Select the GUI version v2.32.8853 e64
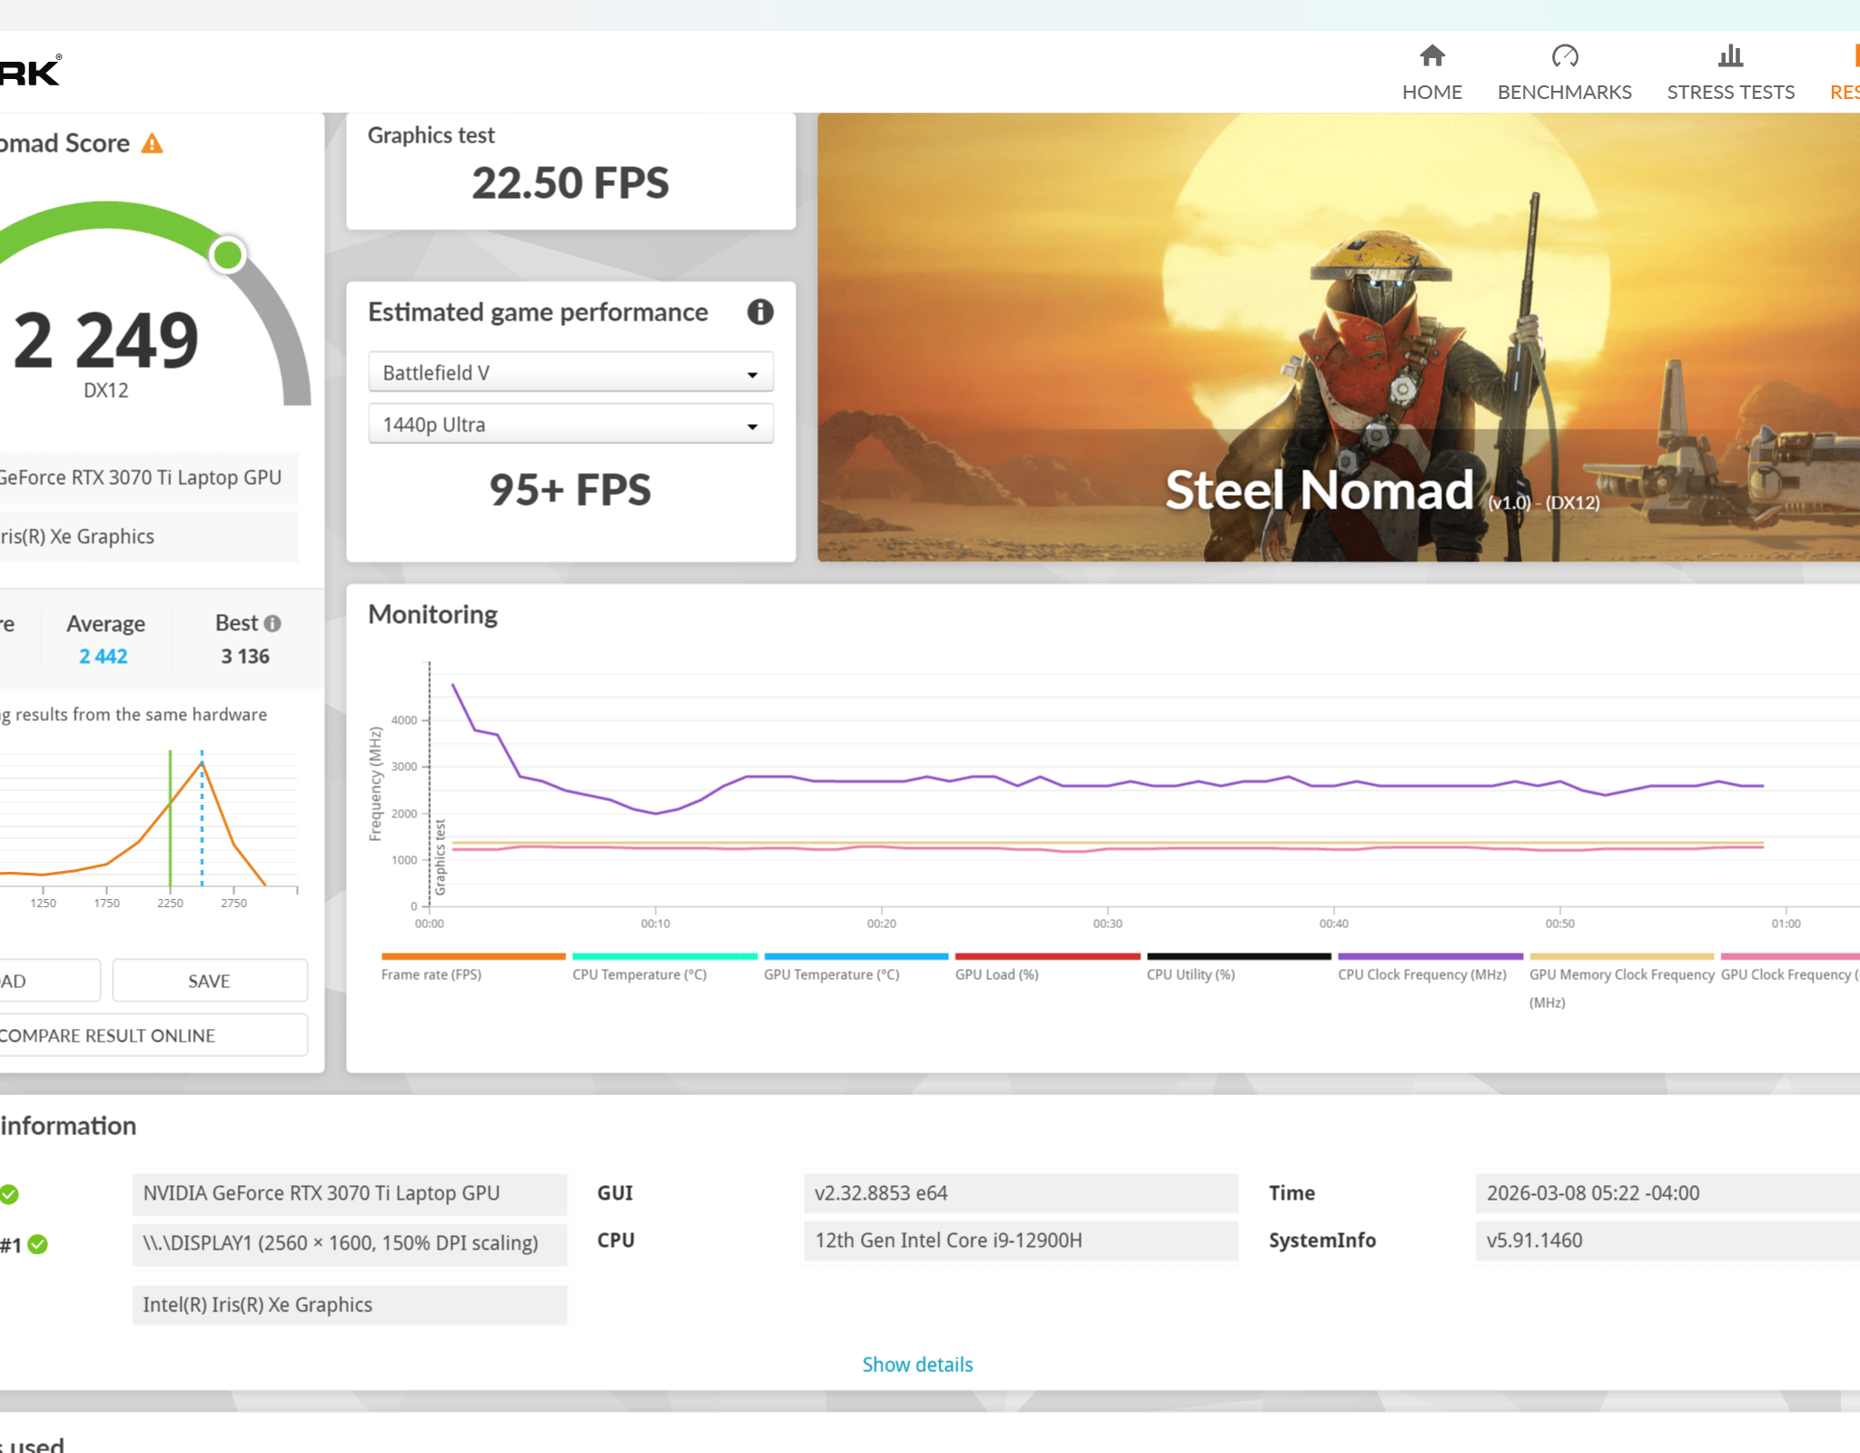The image size is (1860, 1453). pyautogui.click(x=1021, y=1193)
